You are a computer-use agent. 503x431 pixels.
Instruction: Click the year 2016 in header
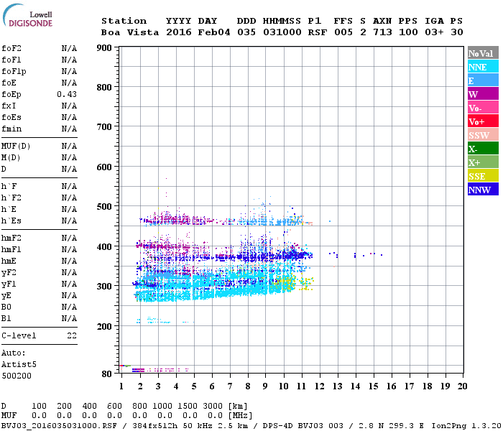pyautogui.click(x=179, y=32)
